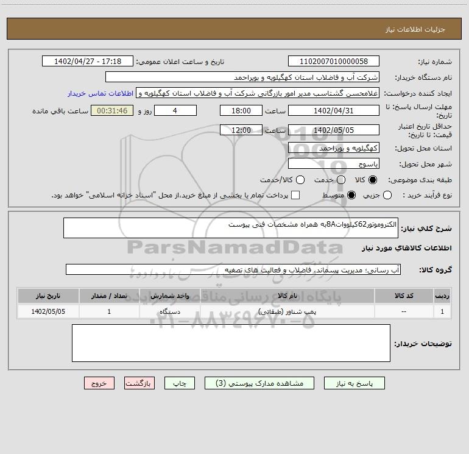Click the کد کالا column header

[x=404, y=296]
